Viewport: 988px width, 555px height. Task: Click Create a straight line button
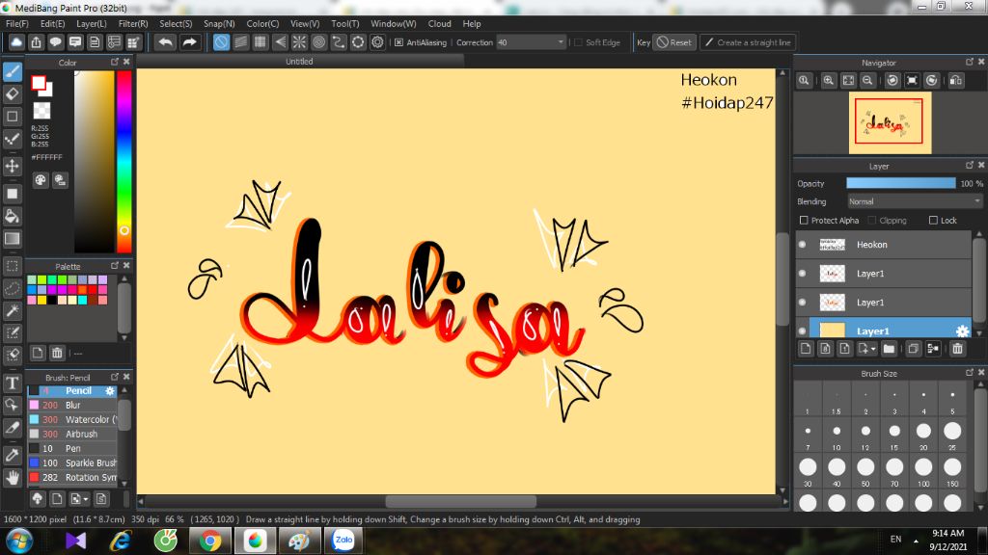pyautogui.click(x=748, y=42)
